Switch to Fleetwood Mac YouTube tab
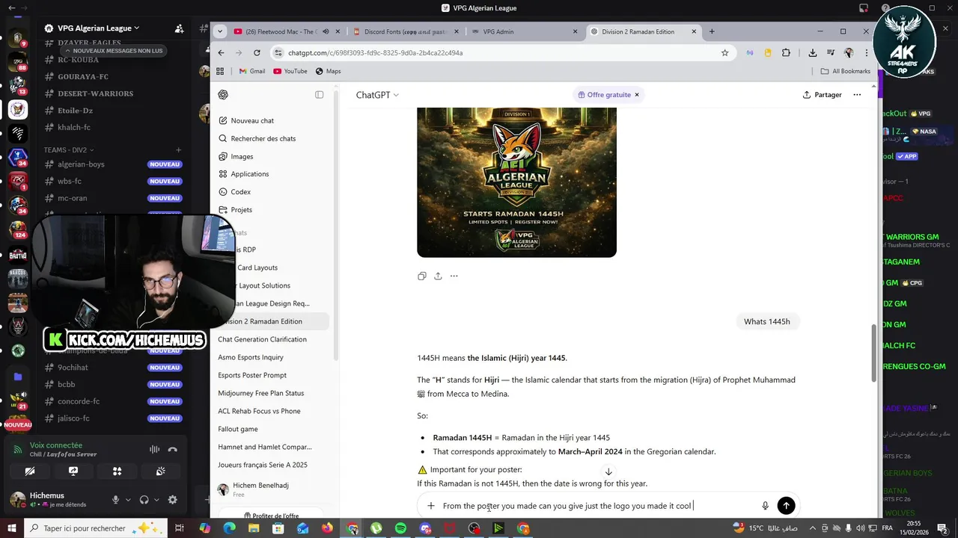The width and height of the screenshot is (958, 538). [287, 31]
